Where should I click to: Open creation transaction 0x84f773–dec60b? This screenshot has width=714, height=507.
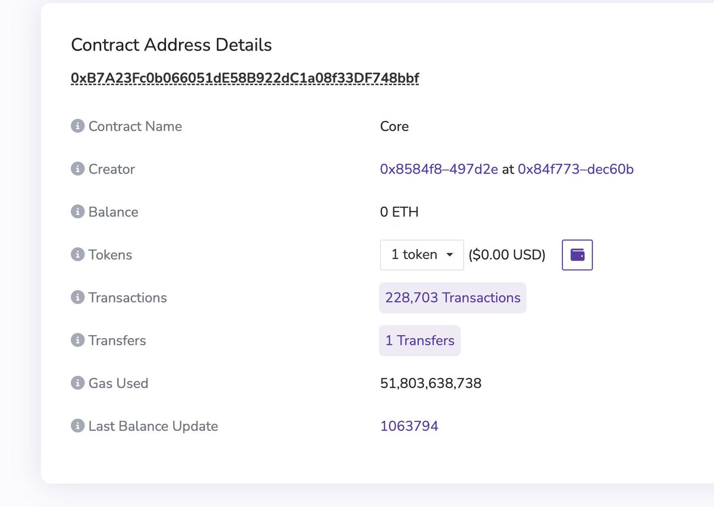[576, 169]
